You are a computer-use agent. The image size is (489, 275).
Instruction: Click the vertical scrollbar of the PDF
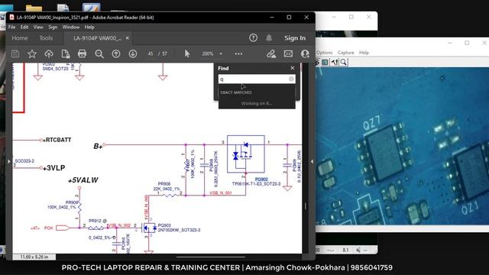(x=306, y=205)
